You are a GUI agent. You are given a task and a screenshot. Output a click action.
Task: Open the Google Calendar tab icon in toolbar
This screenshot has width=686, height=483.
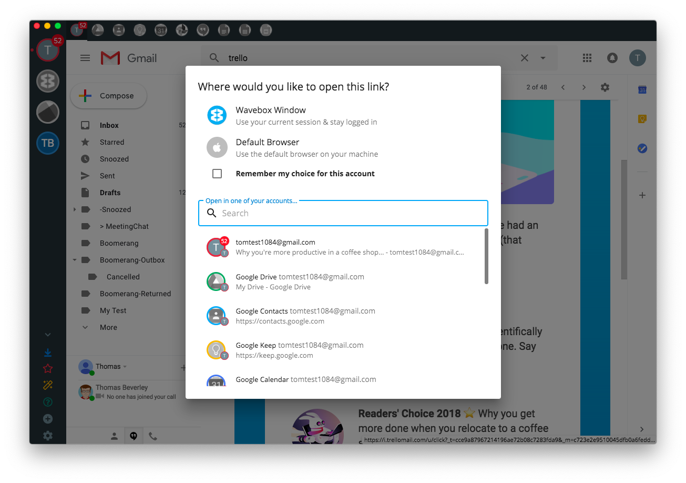pyautogui.click(x=161, y=30)
